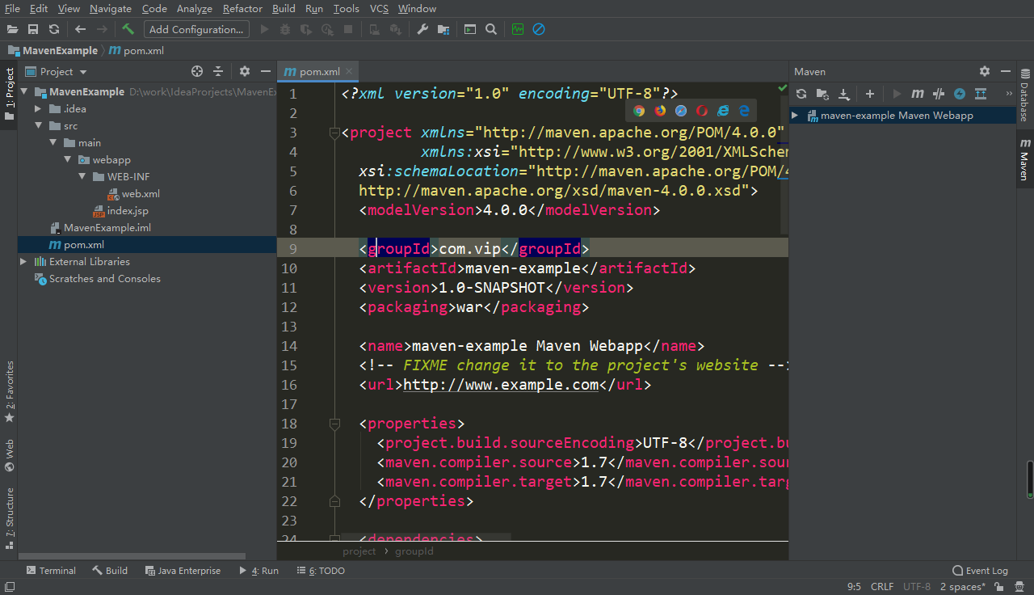Screen dimensions: 1034x595
Task: Open the File menu
Action: (x=12, y=8)
